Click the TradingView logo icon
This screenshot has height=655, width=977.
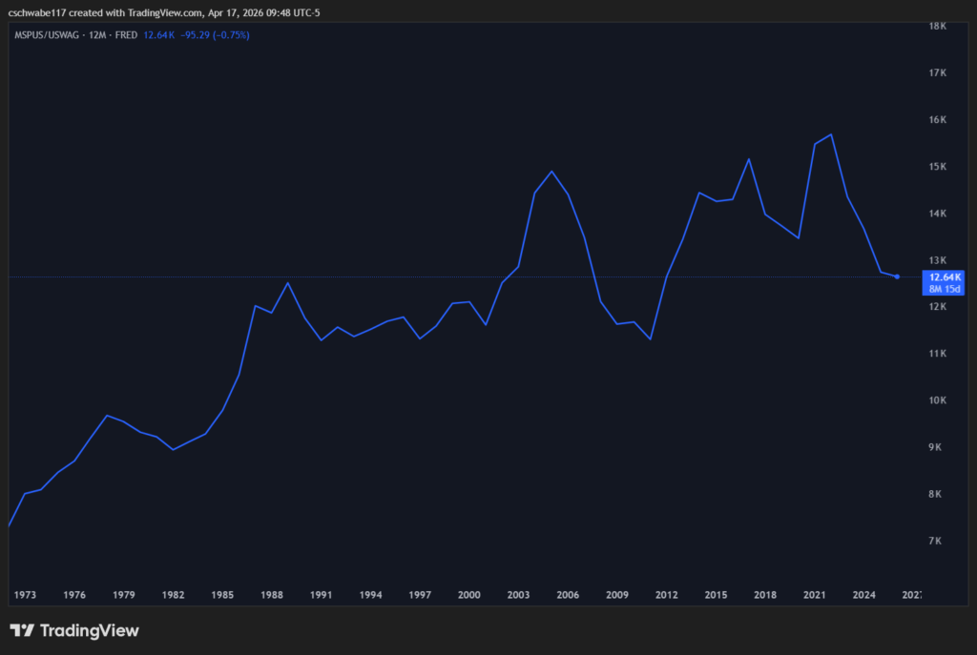coord(21,631)
